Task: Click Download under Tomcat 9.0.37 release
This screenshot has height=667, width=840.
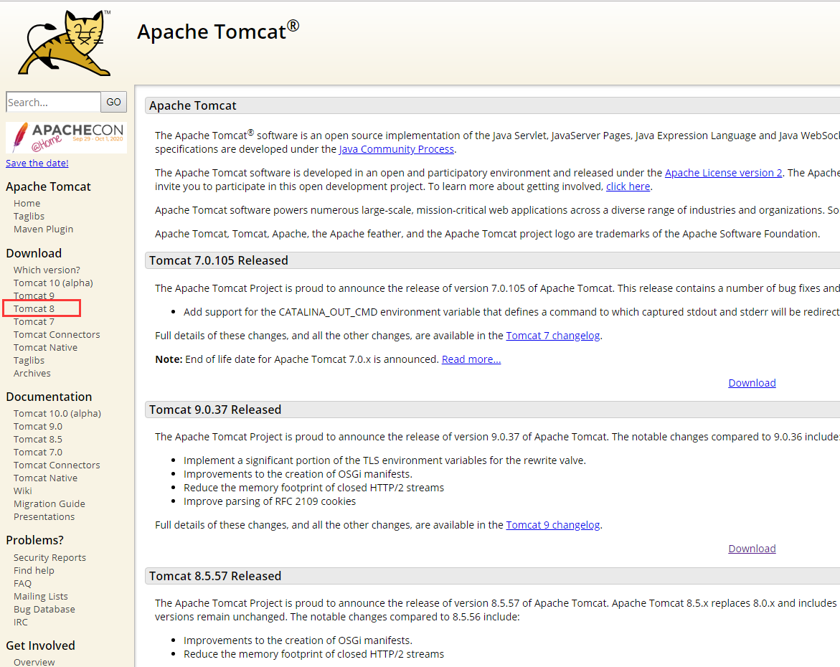Action: 752,549
